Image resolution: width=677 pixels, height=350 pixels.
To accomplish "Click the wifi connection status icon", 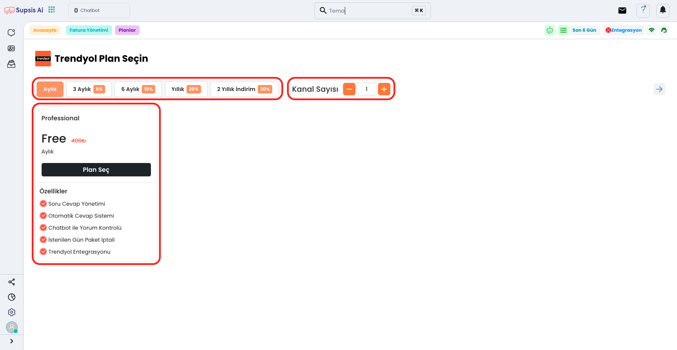I will coord(652,30).
